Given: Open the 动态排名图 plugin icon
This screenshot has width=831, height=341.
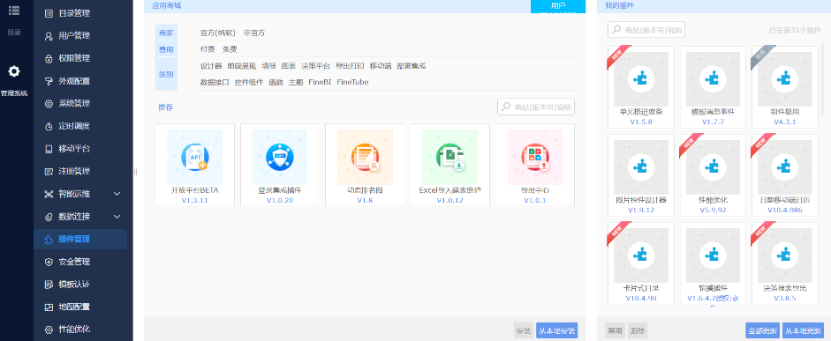Looking at the screenshot, I should point(365,157).
